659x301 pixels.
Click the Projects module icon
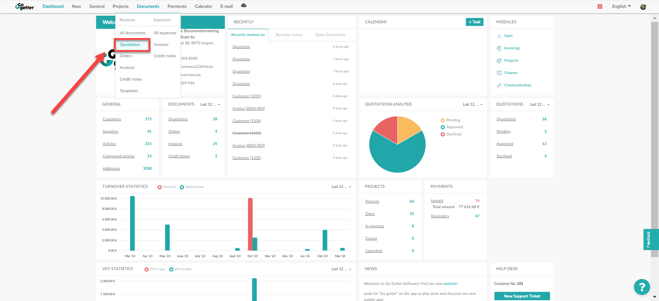coord(499,61)
